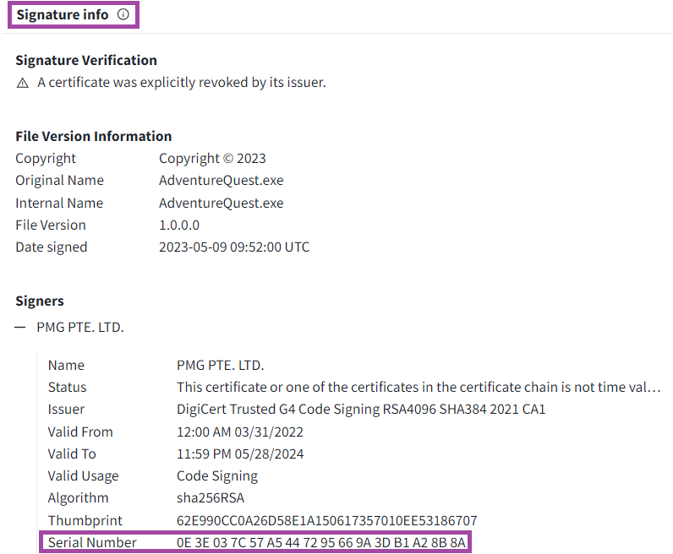Image resolution: width=673 pixels, height=554 pixels.
Task: Click the date signed 2023-05-09 09:52:00 UTC
Action: click(234, 247)
